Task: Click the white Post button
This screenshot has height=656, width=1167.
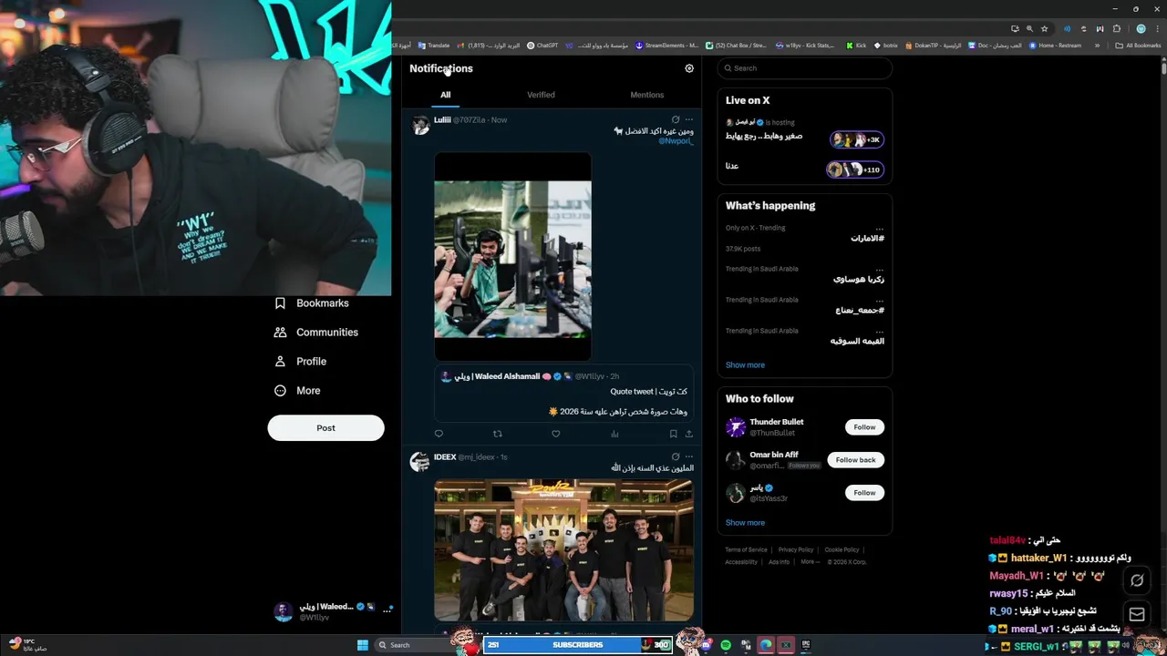Action: (325, 428)
